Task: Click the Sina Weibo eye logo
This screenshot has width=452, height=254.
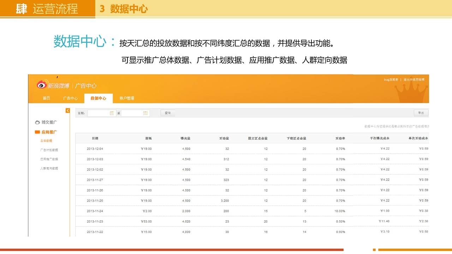Action: (42, 85)
